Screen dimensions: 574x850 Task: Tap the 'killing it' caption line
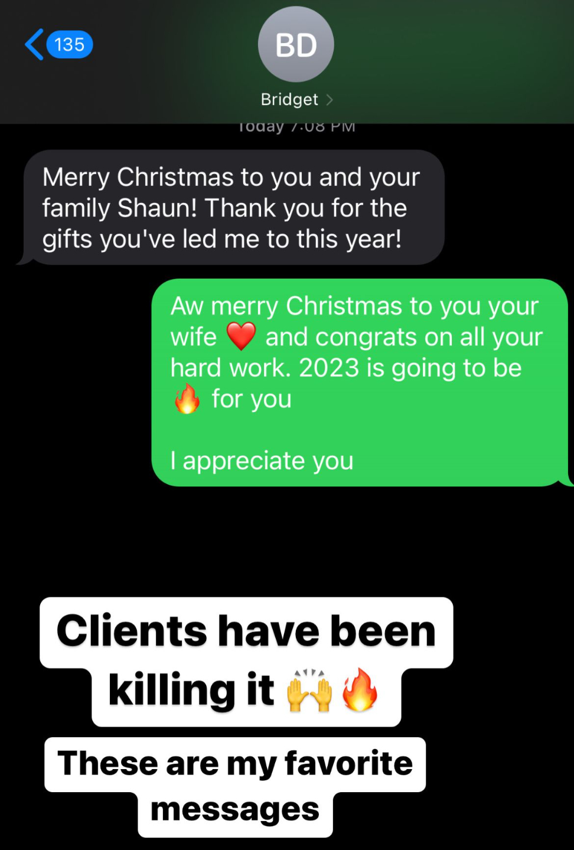[x=191, y=689]
